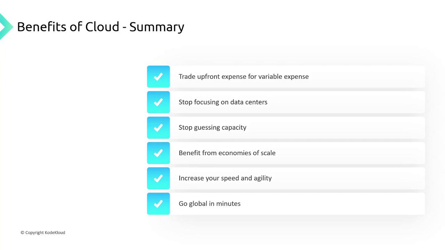The width and height of the screenshot is (445, 250).
Task: Click the 'Stop guessing capacity' label
Action: (x=212, y=127)
